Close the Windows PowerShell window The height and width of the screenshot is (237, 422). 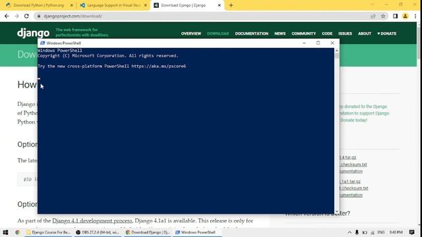coord(332,43)
